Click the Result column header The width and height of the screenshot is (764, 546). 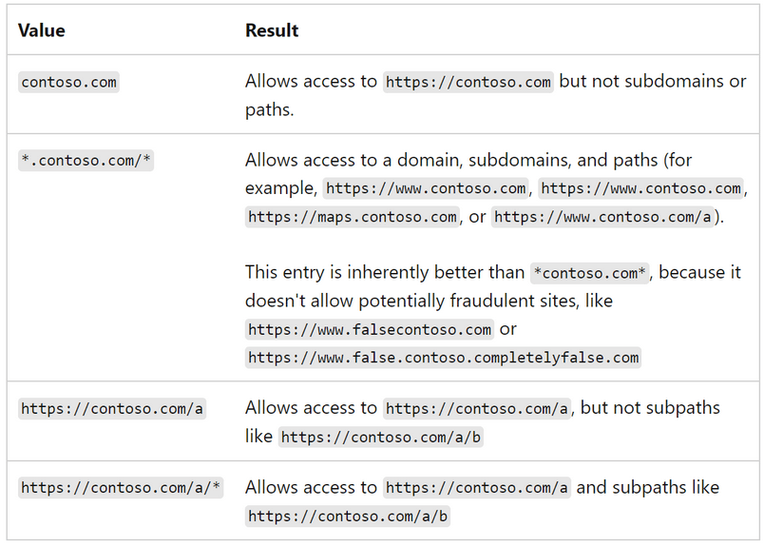(x=272, y=30)
